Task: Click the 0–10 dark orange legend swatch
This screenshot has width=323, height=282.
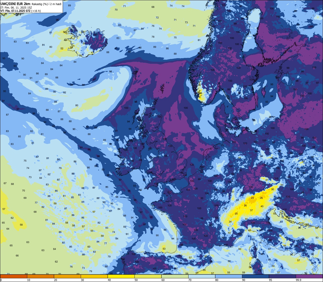Action: [x=14, y=276]
